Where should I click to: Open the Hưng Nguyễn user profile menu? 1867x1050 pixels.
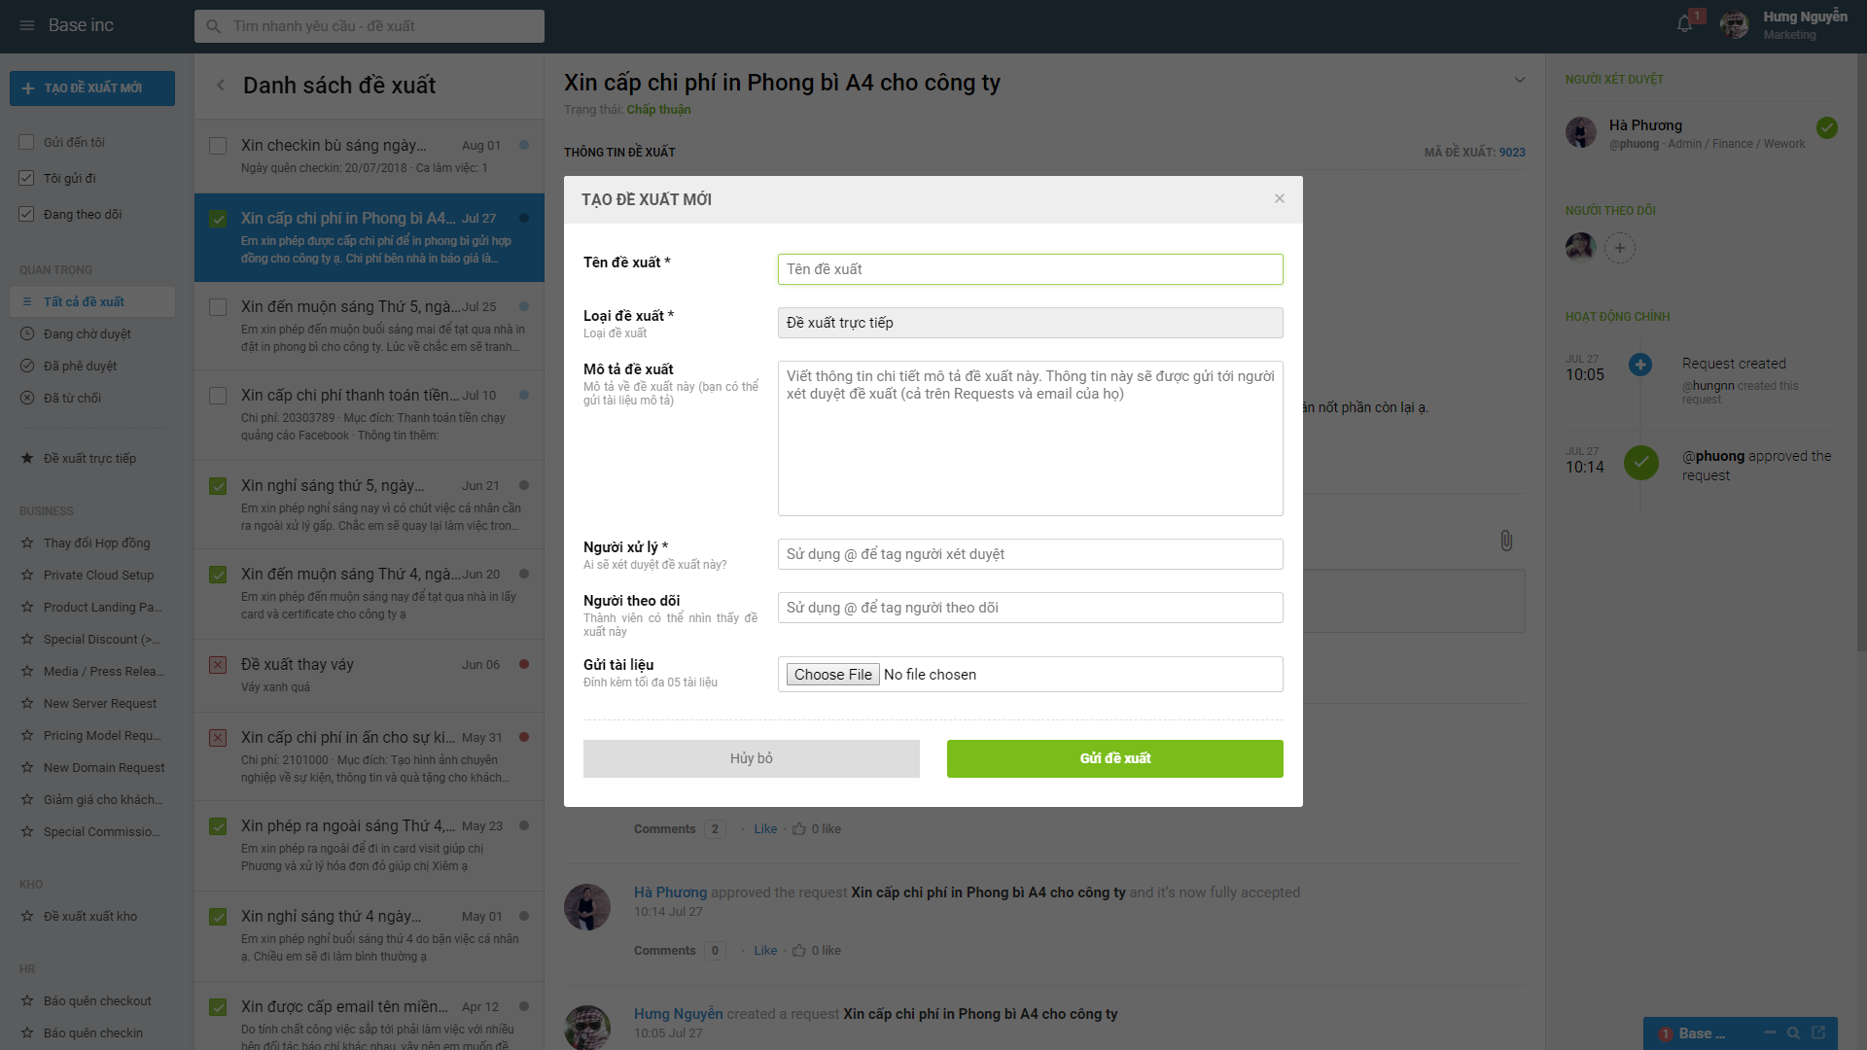point(1784,25)
